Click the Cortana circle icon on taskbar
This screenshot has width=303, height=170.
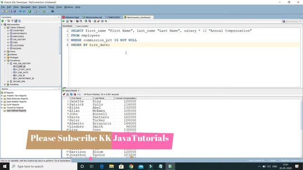pos(82,166)
